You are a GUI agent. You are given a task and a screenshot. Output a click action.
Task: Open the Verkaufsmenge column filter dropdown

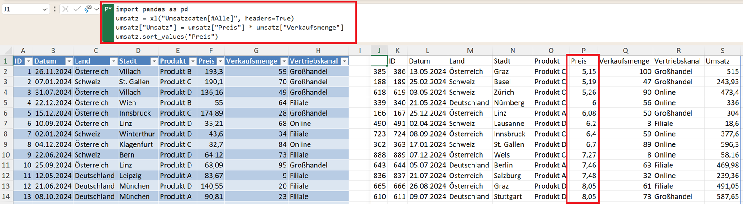click(284, 61)
